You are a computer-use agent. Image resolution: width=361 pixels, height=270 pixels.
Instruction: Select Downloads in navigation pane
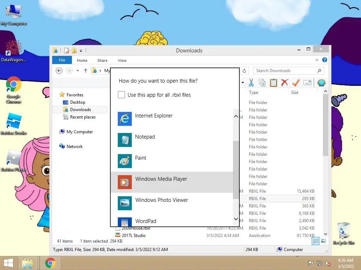coord(80,110)
